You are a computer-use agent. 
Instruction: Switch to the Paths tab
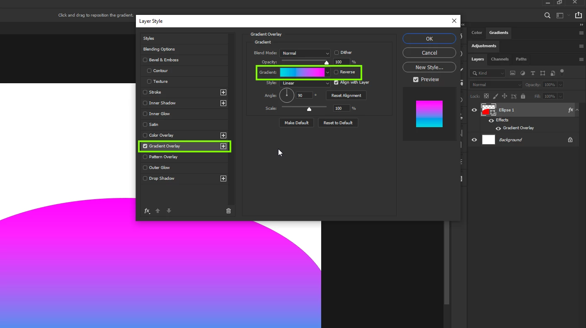(521, 59)
